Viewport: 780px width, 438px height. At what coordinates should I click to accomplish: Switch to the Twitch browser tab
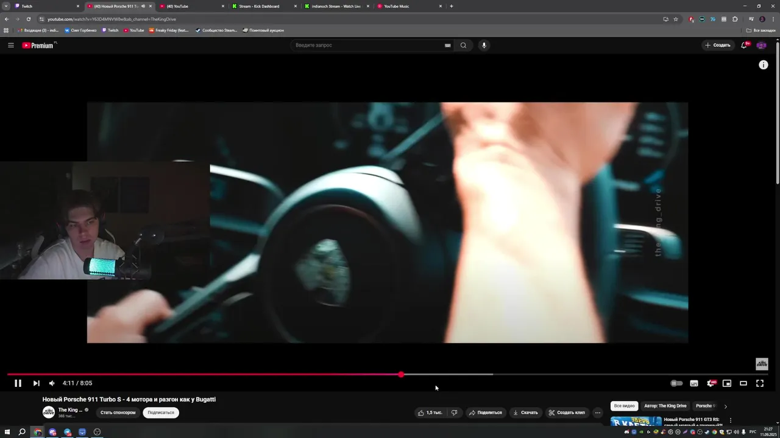point(46,6)
